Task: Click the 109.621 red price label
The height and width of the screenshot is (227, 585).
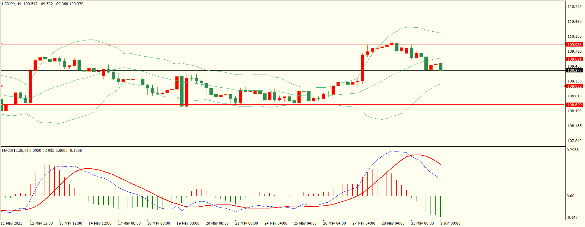Action: point(574,59)
